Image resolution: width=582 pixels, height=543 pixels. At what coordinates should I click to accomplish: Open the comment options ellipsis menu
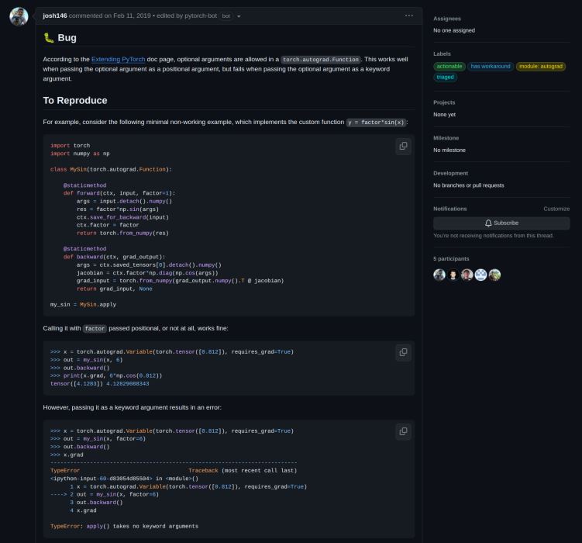(409, 16)
